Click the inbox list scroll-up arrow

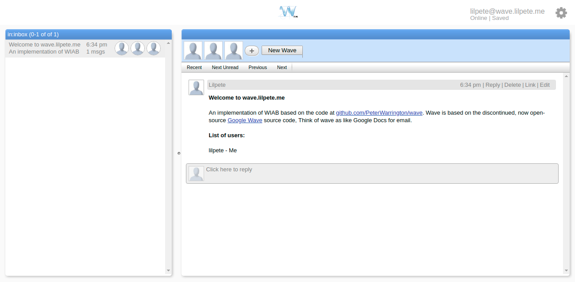tap(168, 43)
